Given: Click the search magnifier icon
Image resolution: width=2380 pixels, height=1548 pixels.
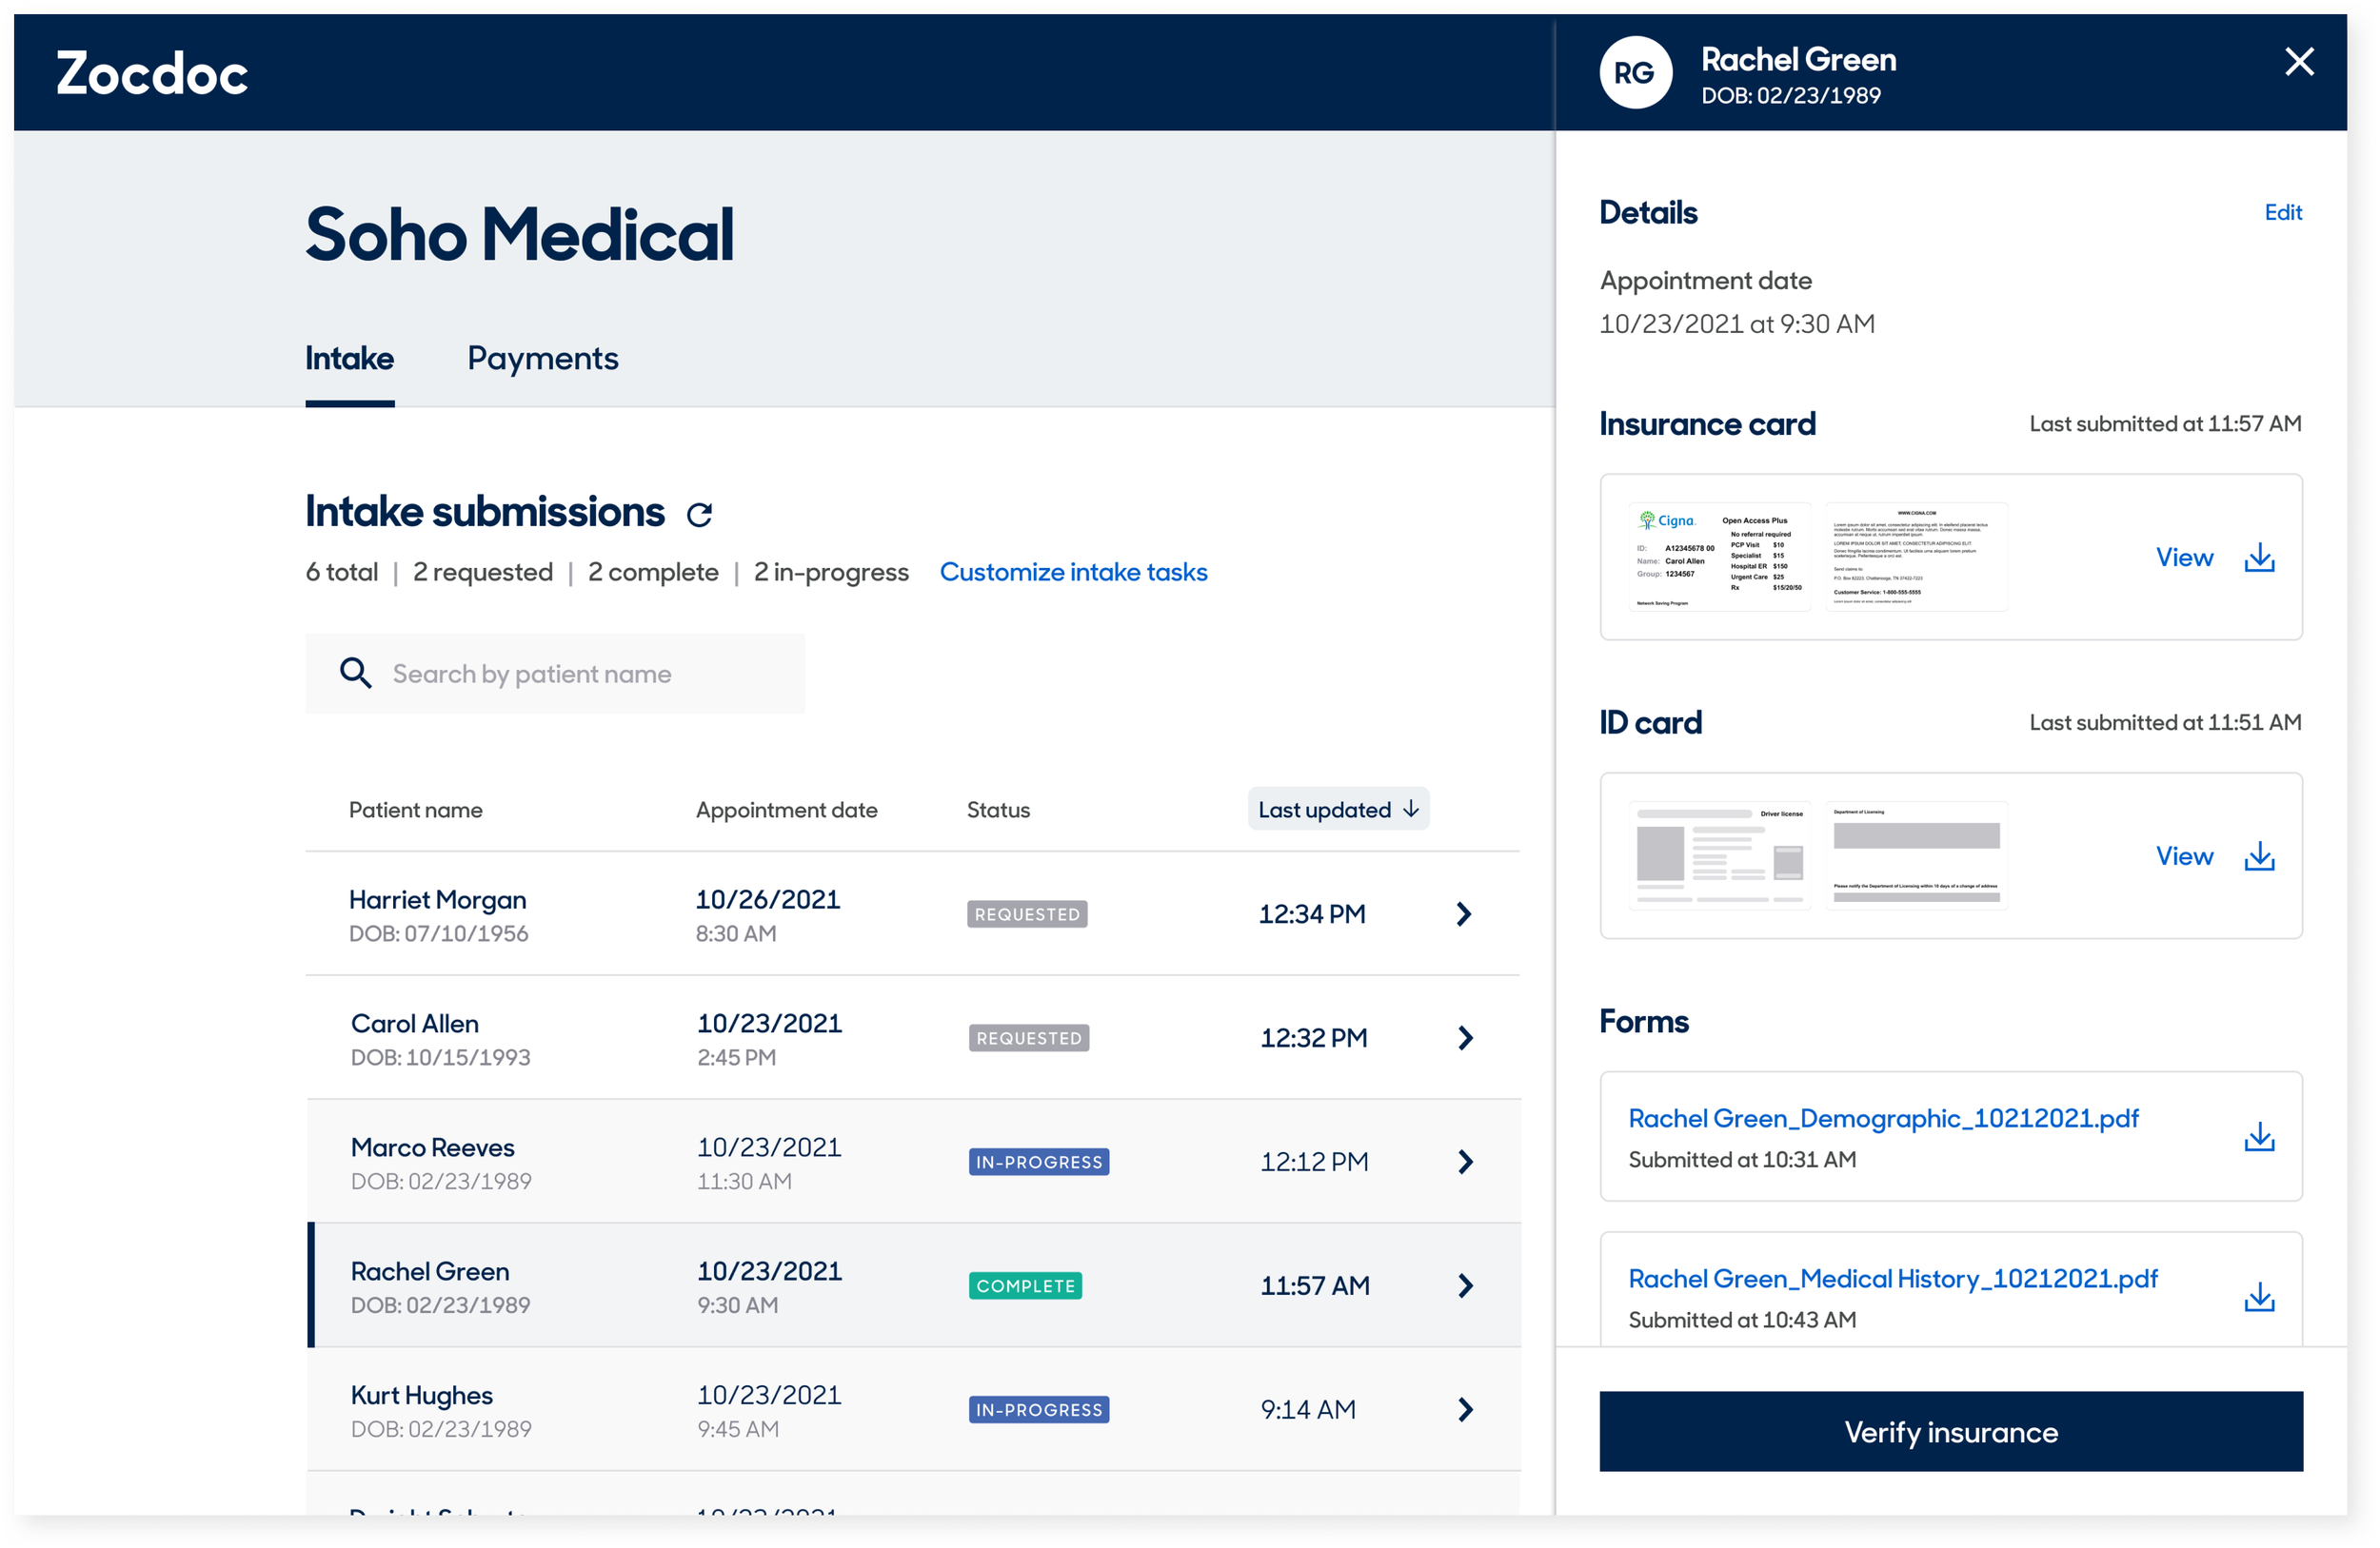Looking at the screenshot, I should pos(355,674).
